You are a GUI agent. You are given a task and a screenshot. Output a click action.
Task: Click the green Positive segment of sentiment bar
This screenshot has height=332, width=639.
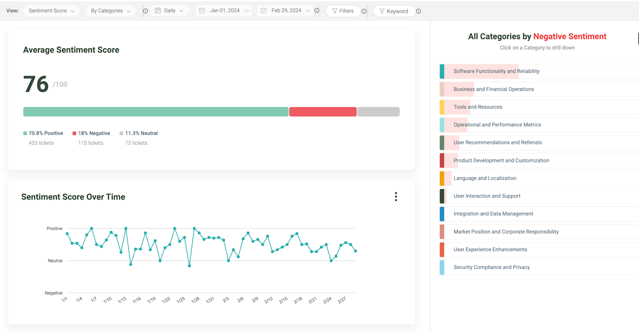tap(156, 112)
